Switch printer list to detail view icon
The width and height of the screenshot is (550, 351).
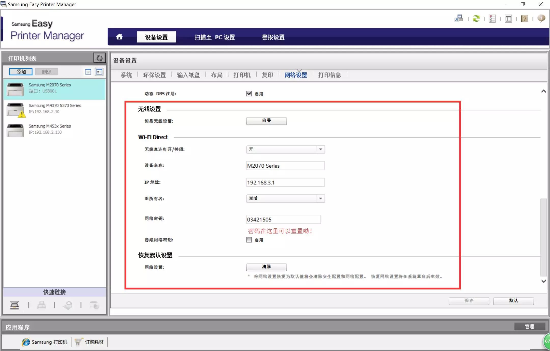88,72
